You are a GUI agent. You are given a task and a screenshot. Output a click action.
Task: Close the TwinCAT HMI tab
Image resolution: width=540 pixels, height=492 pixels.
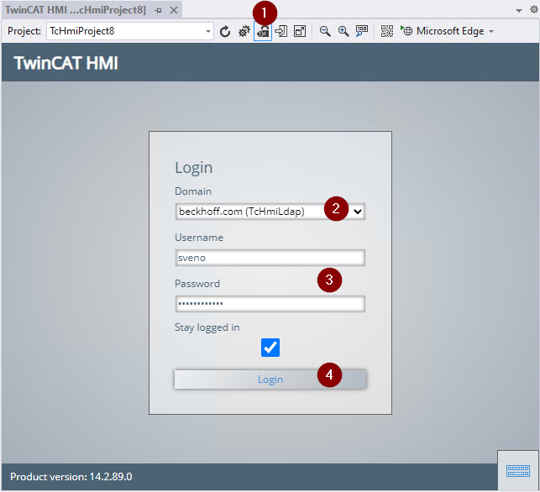click(174, 10)
